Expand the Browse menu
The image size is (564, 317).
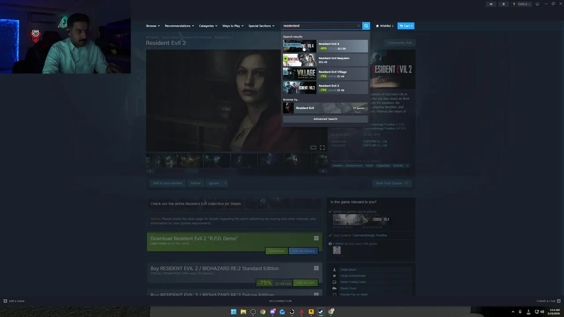pos(153,26)
